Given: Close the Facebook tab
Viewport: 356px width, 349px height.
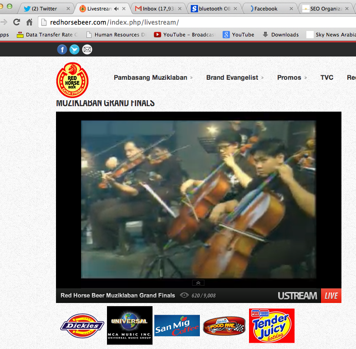Looking at the screenshot, I should pyautogui.click(x=291, y=9).
